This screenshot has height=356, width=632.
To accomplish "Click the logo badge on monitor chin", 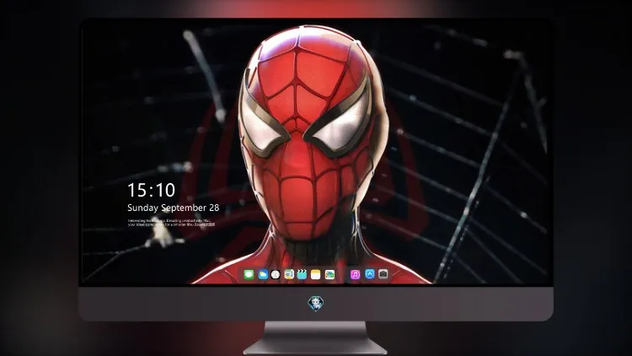I will [x=316, y=304].
